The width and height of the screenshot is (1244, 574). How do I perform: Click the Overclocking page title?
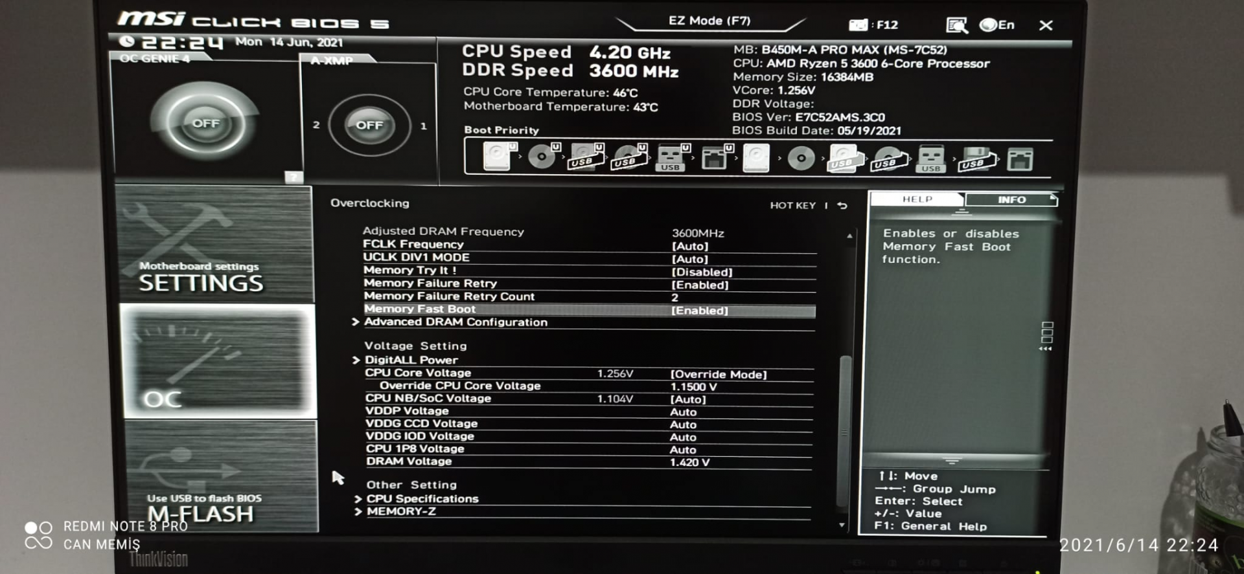coord(370,203)
